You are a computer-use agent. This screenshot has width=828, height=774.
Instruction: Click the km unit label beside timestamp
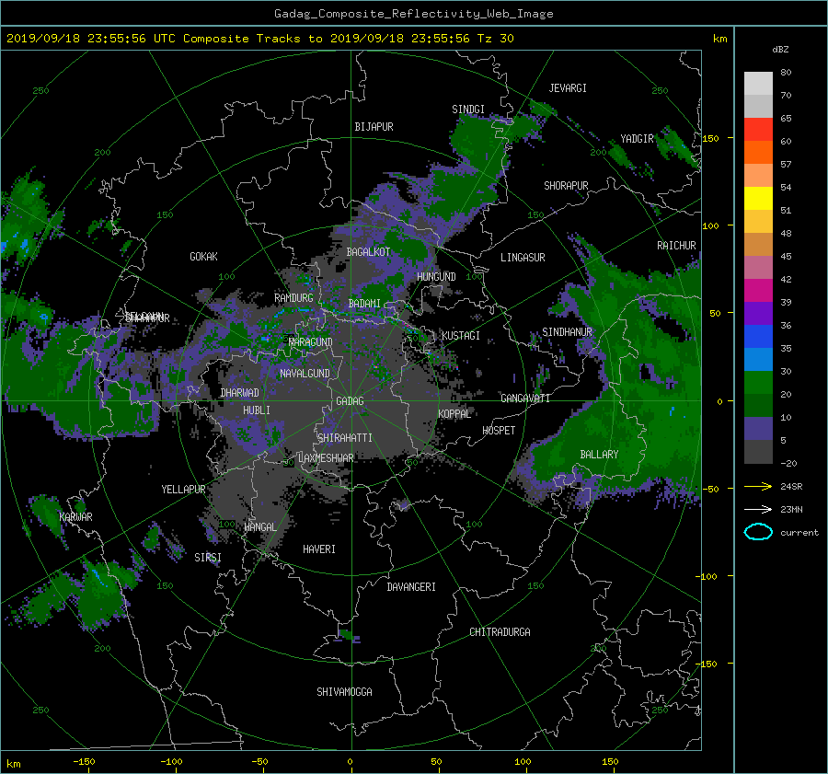tap(719, 39)
